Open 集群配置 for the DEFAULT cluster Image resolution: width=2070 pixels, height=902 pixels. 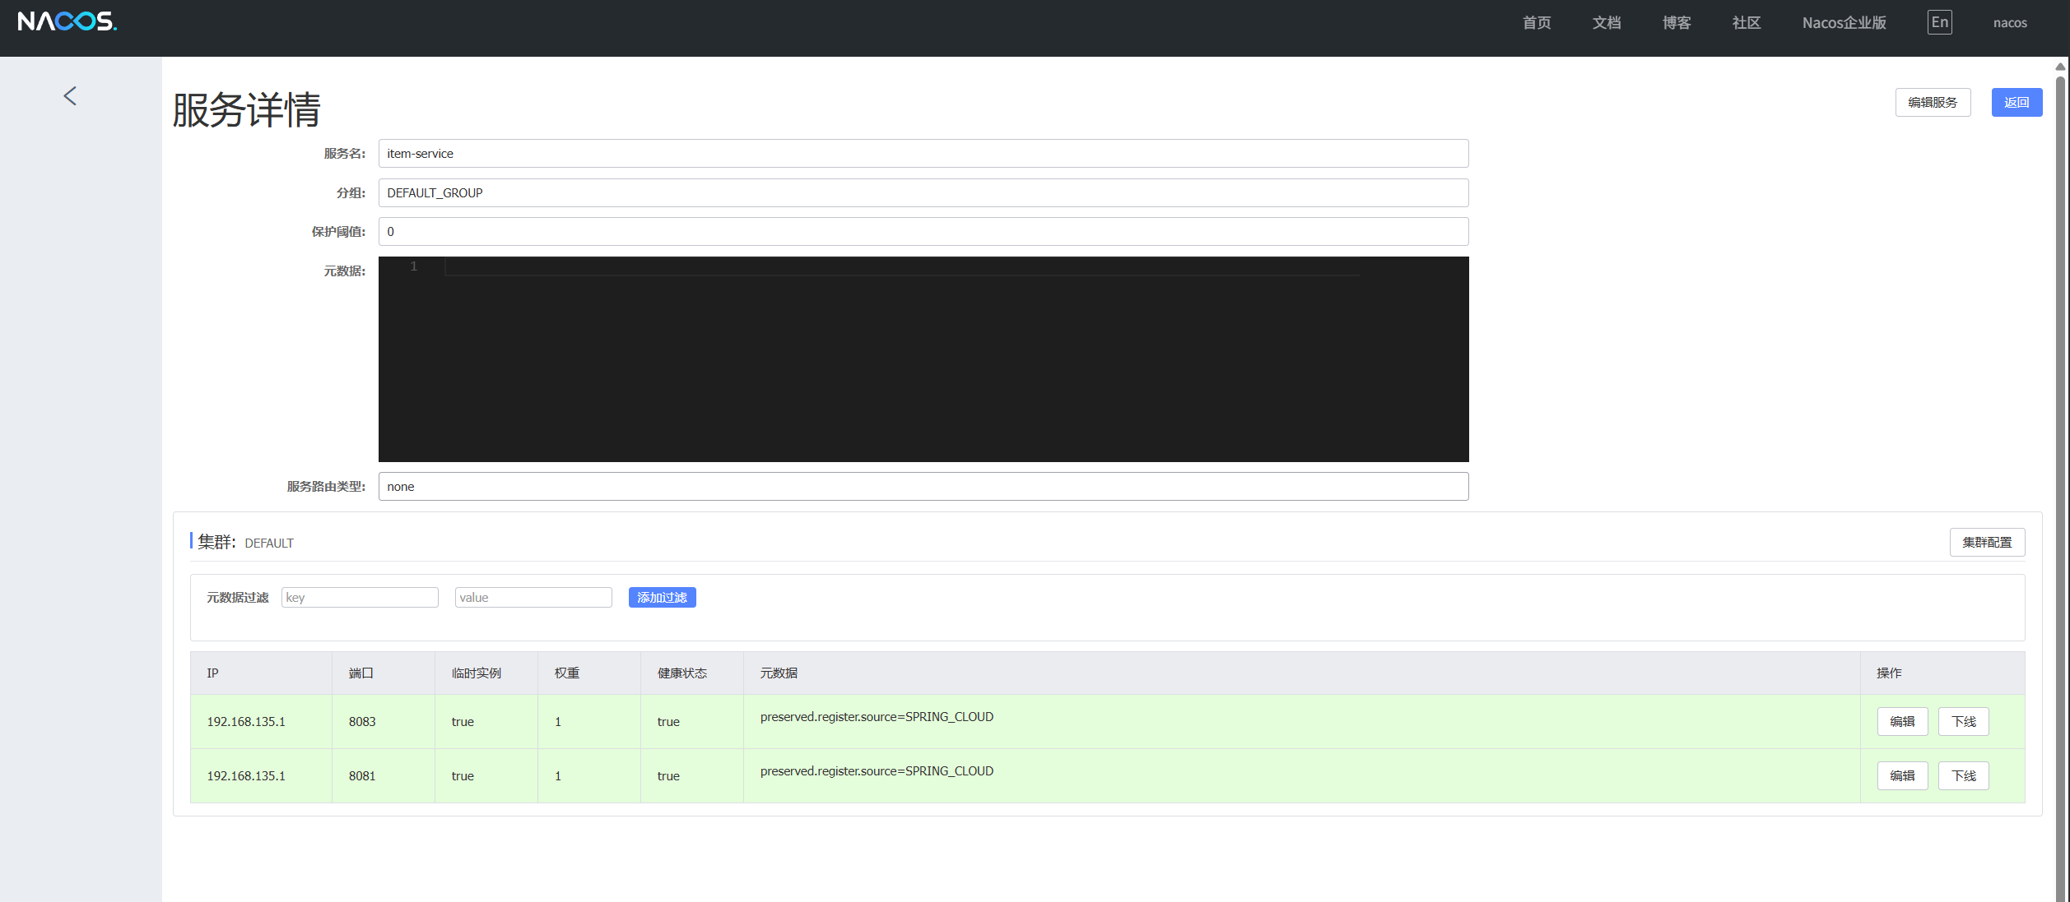tap(1987, 543)
